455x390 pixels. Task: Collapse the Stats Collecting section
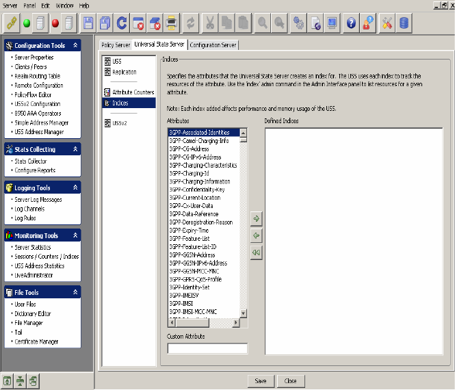click(74, 149)
